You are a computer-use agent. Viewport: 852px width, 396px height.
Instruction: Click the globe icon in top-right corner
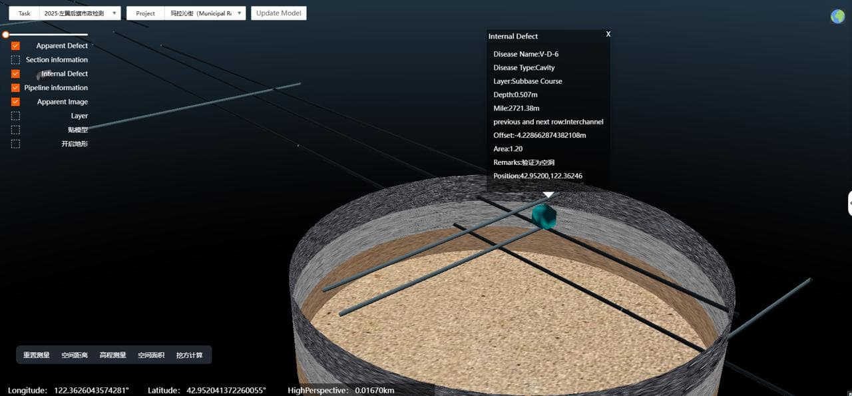click(x=837, y=17)
